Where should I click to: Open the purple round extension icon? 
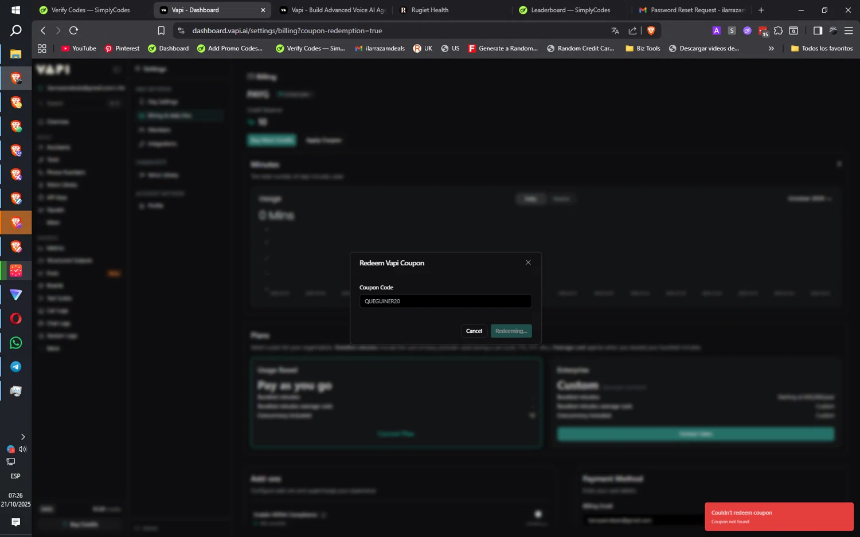747,31
